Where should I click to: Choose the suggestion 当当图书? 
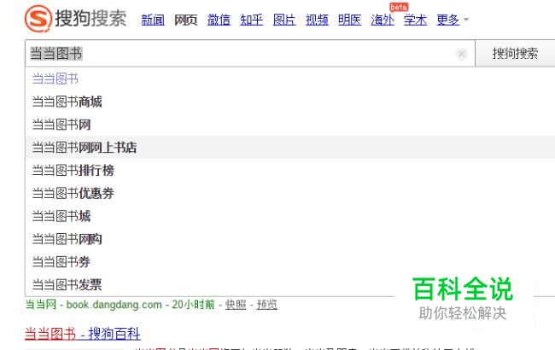pyautogui.click(x=55, y=79)
